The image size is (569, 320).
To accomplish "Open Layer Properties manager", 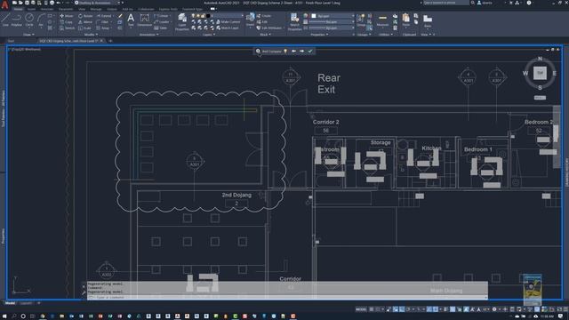I will 182,21.
